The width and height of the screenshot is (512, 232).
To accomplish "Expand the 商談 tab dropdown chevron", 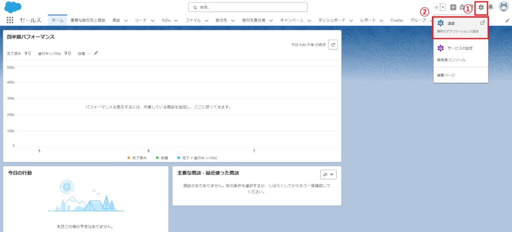I will point(126,20).
